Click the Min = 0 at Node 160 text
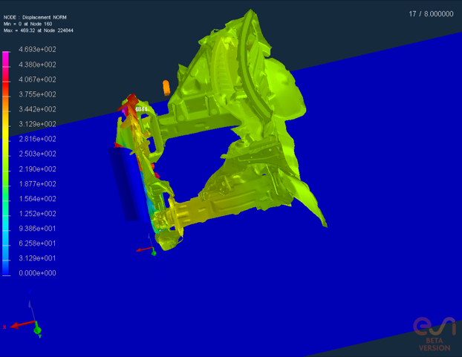Image resolution: width=462 pixels, height=357 pixels. pyautogui.click(x=30, y=23)
